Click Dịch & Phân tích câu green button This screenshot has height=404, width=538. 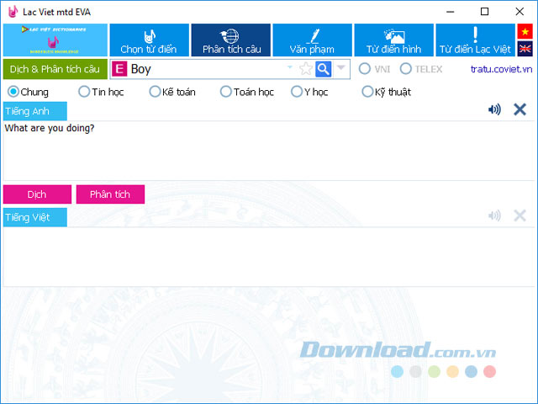(55, 69)
